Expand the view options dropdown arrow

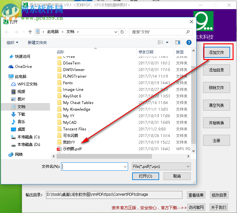pyautogui.click(x=167, y=42)
